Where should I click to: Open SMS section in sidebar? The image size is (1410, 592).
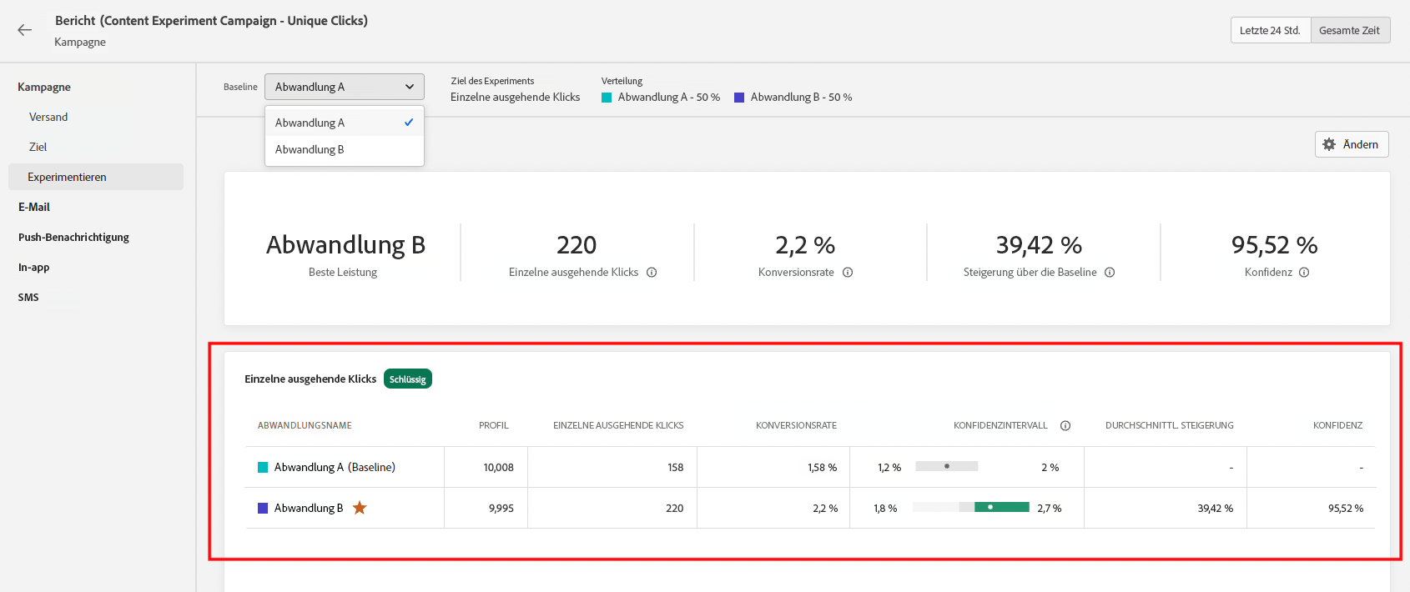28,297
